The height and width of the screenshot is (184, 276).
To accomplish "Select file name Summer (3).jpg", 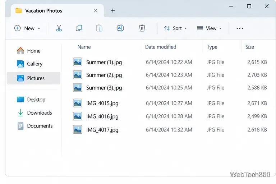I will 104,88.
